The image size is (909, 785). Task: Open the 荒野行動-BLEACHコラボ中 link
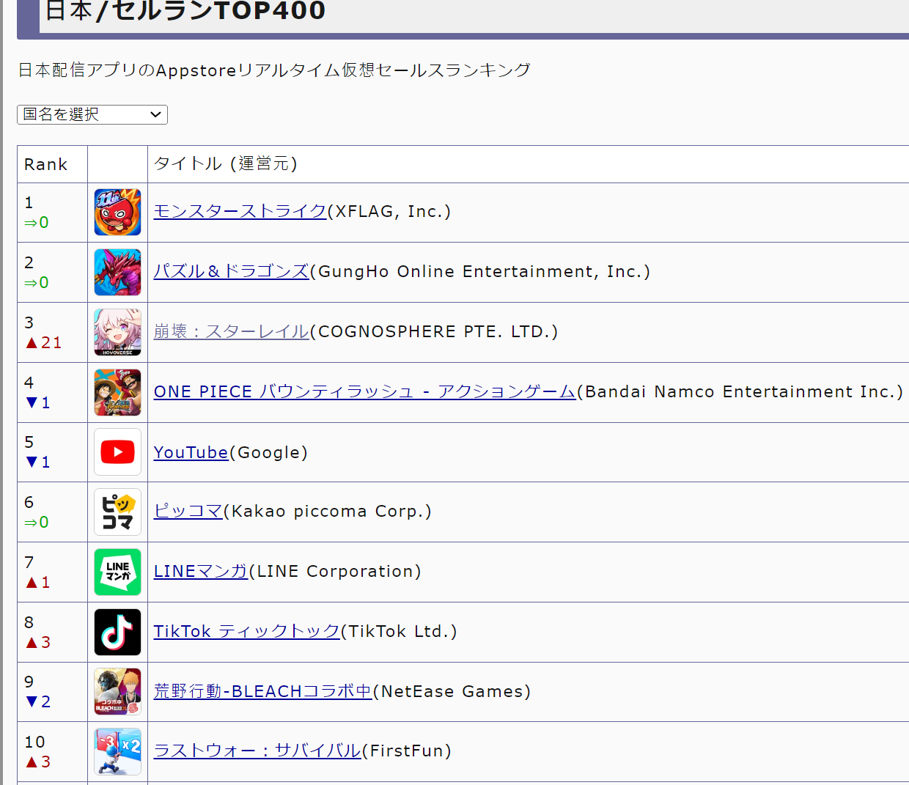pyautogui.click(x=262, y=691)
